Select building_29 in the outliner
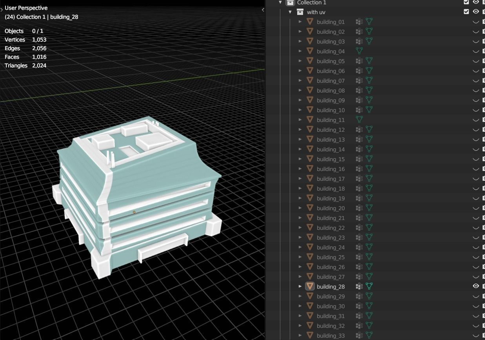The image size is (485, 340). tap(331, 296)
